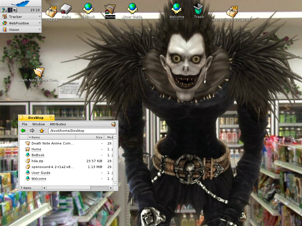Viewport: 302px width, 226px height.
Task: Select the 'User Guide' file name in list
Action: 41,172
